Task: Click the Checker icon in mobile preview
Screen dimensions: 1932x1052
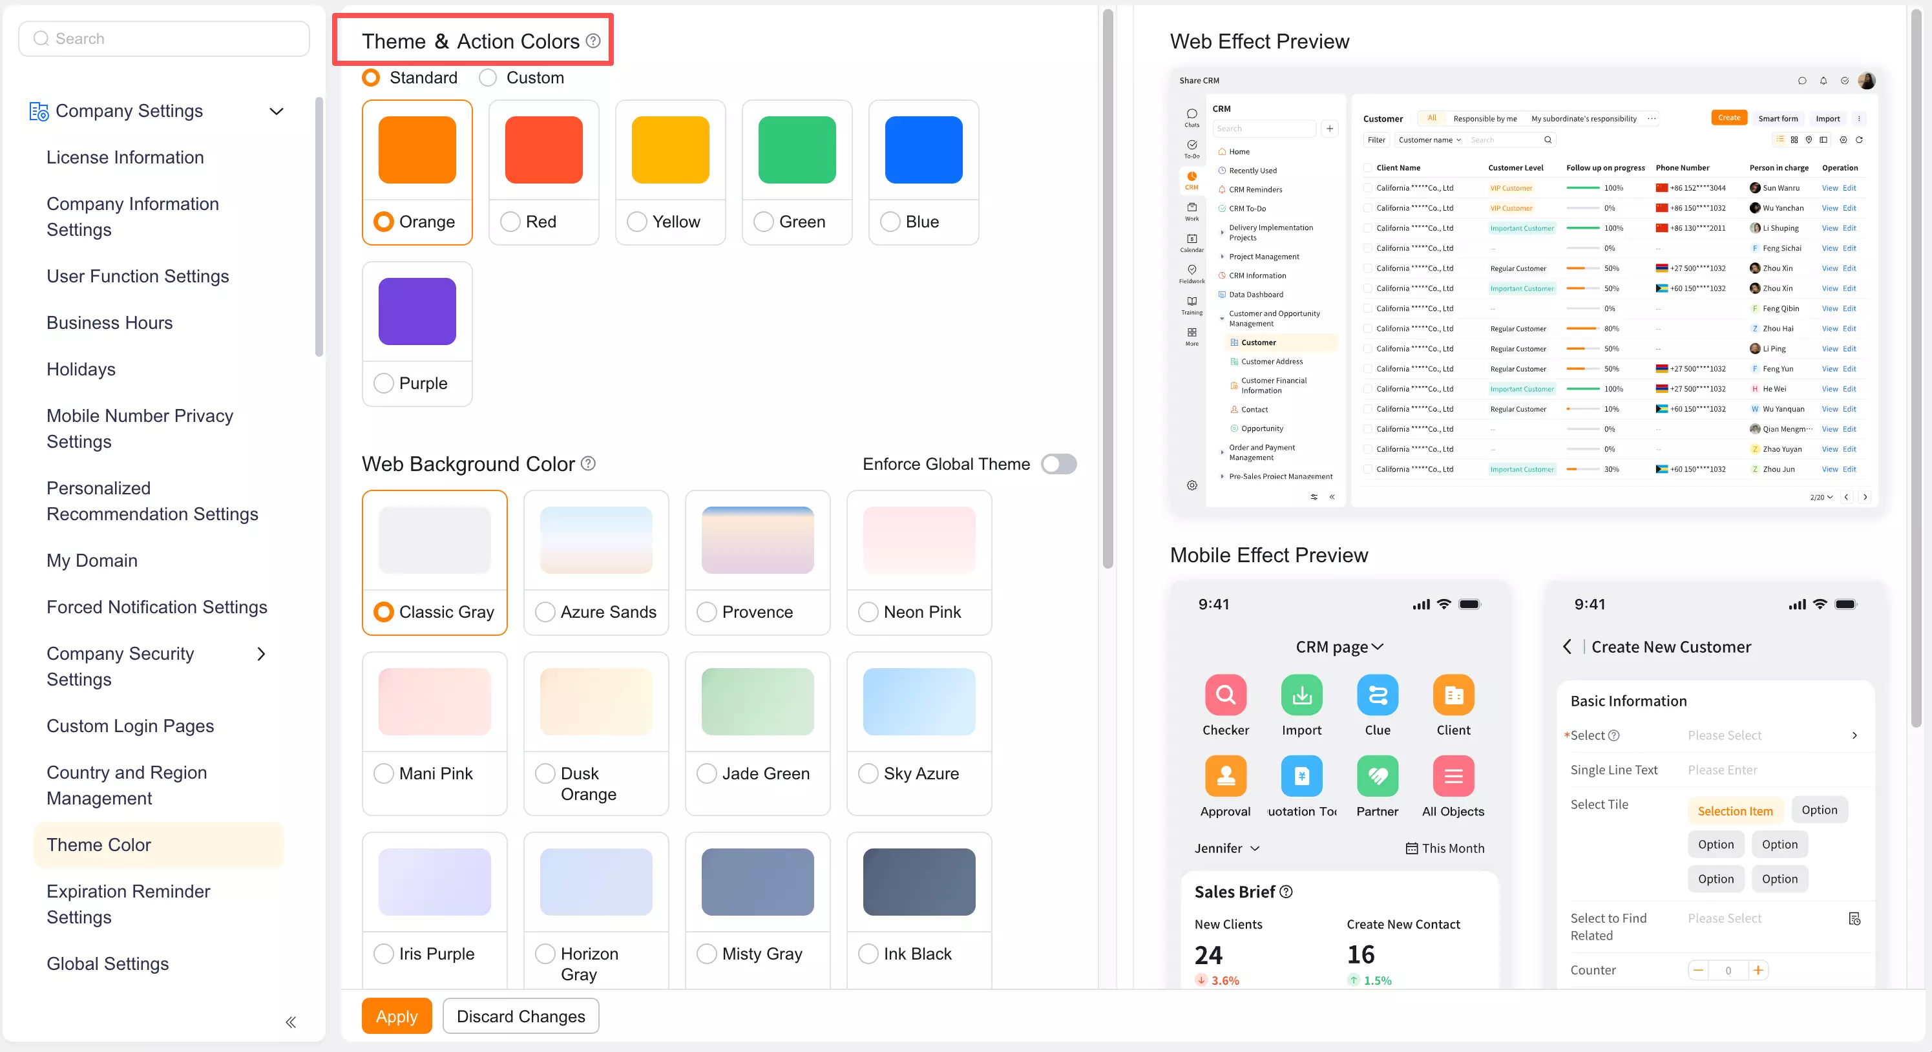Action: coord(1226,695)
